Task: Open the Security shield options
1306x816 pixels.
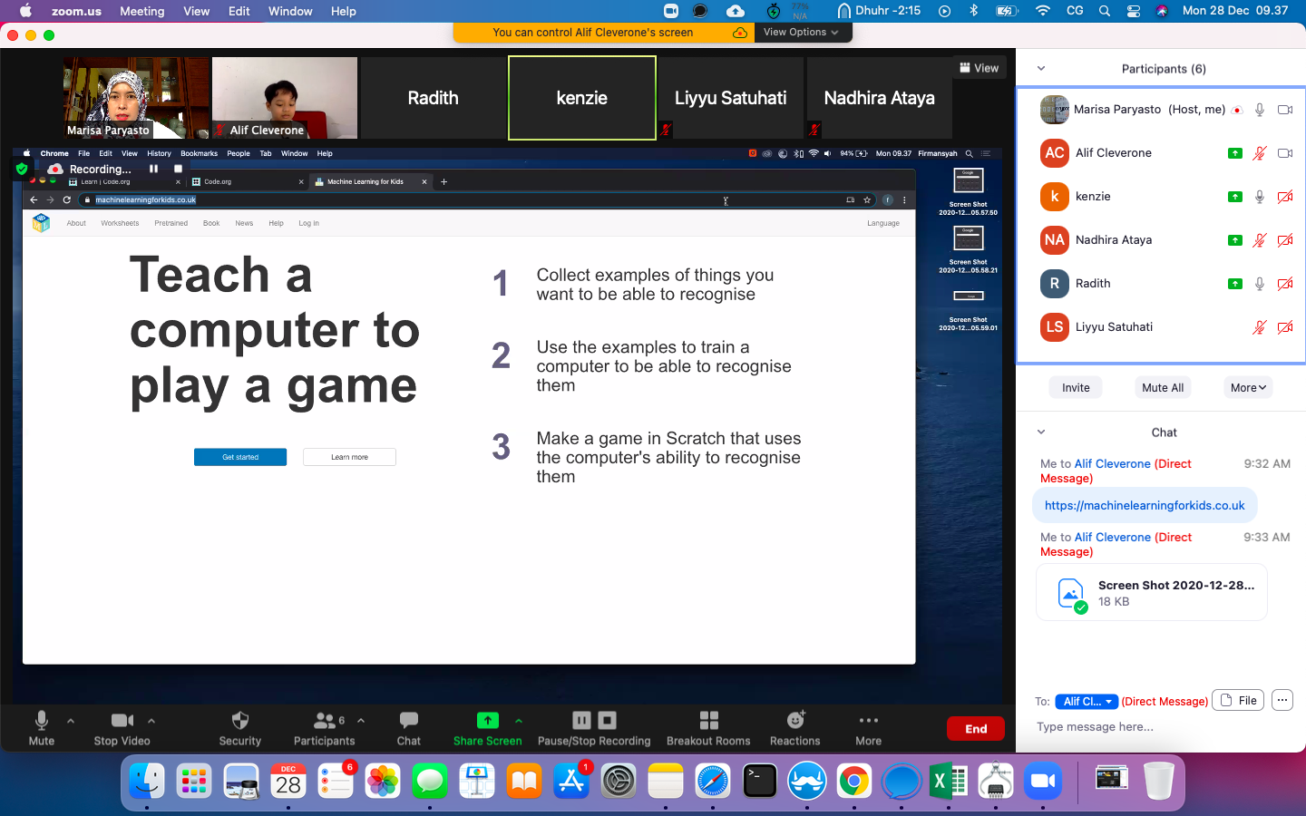Action: (x=240, y=728)
